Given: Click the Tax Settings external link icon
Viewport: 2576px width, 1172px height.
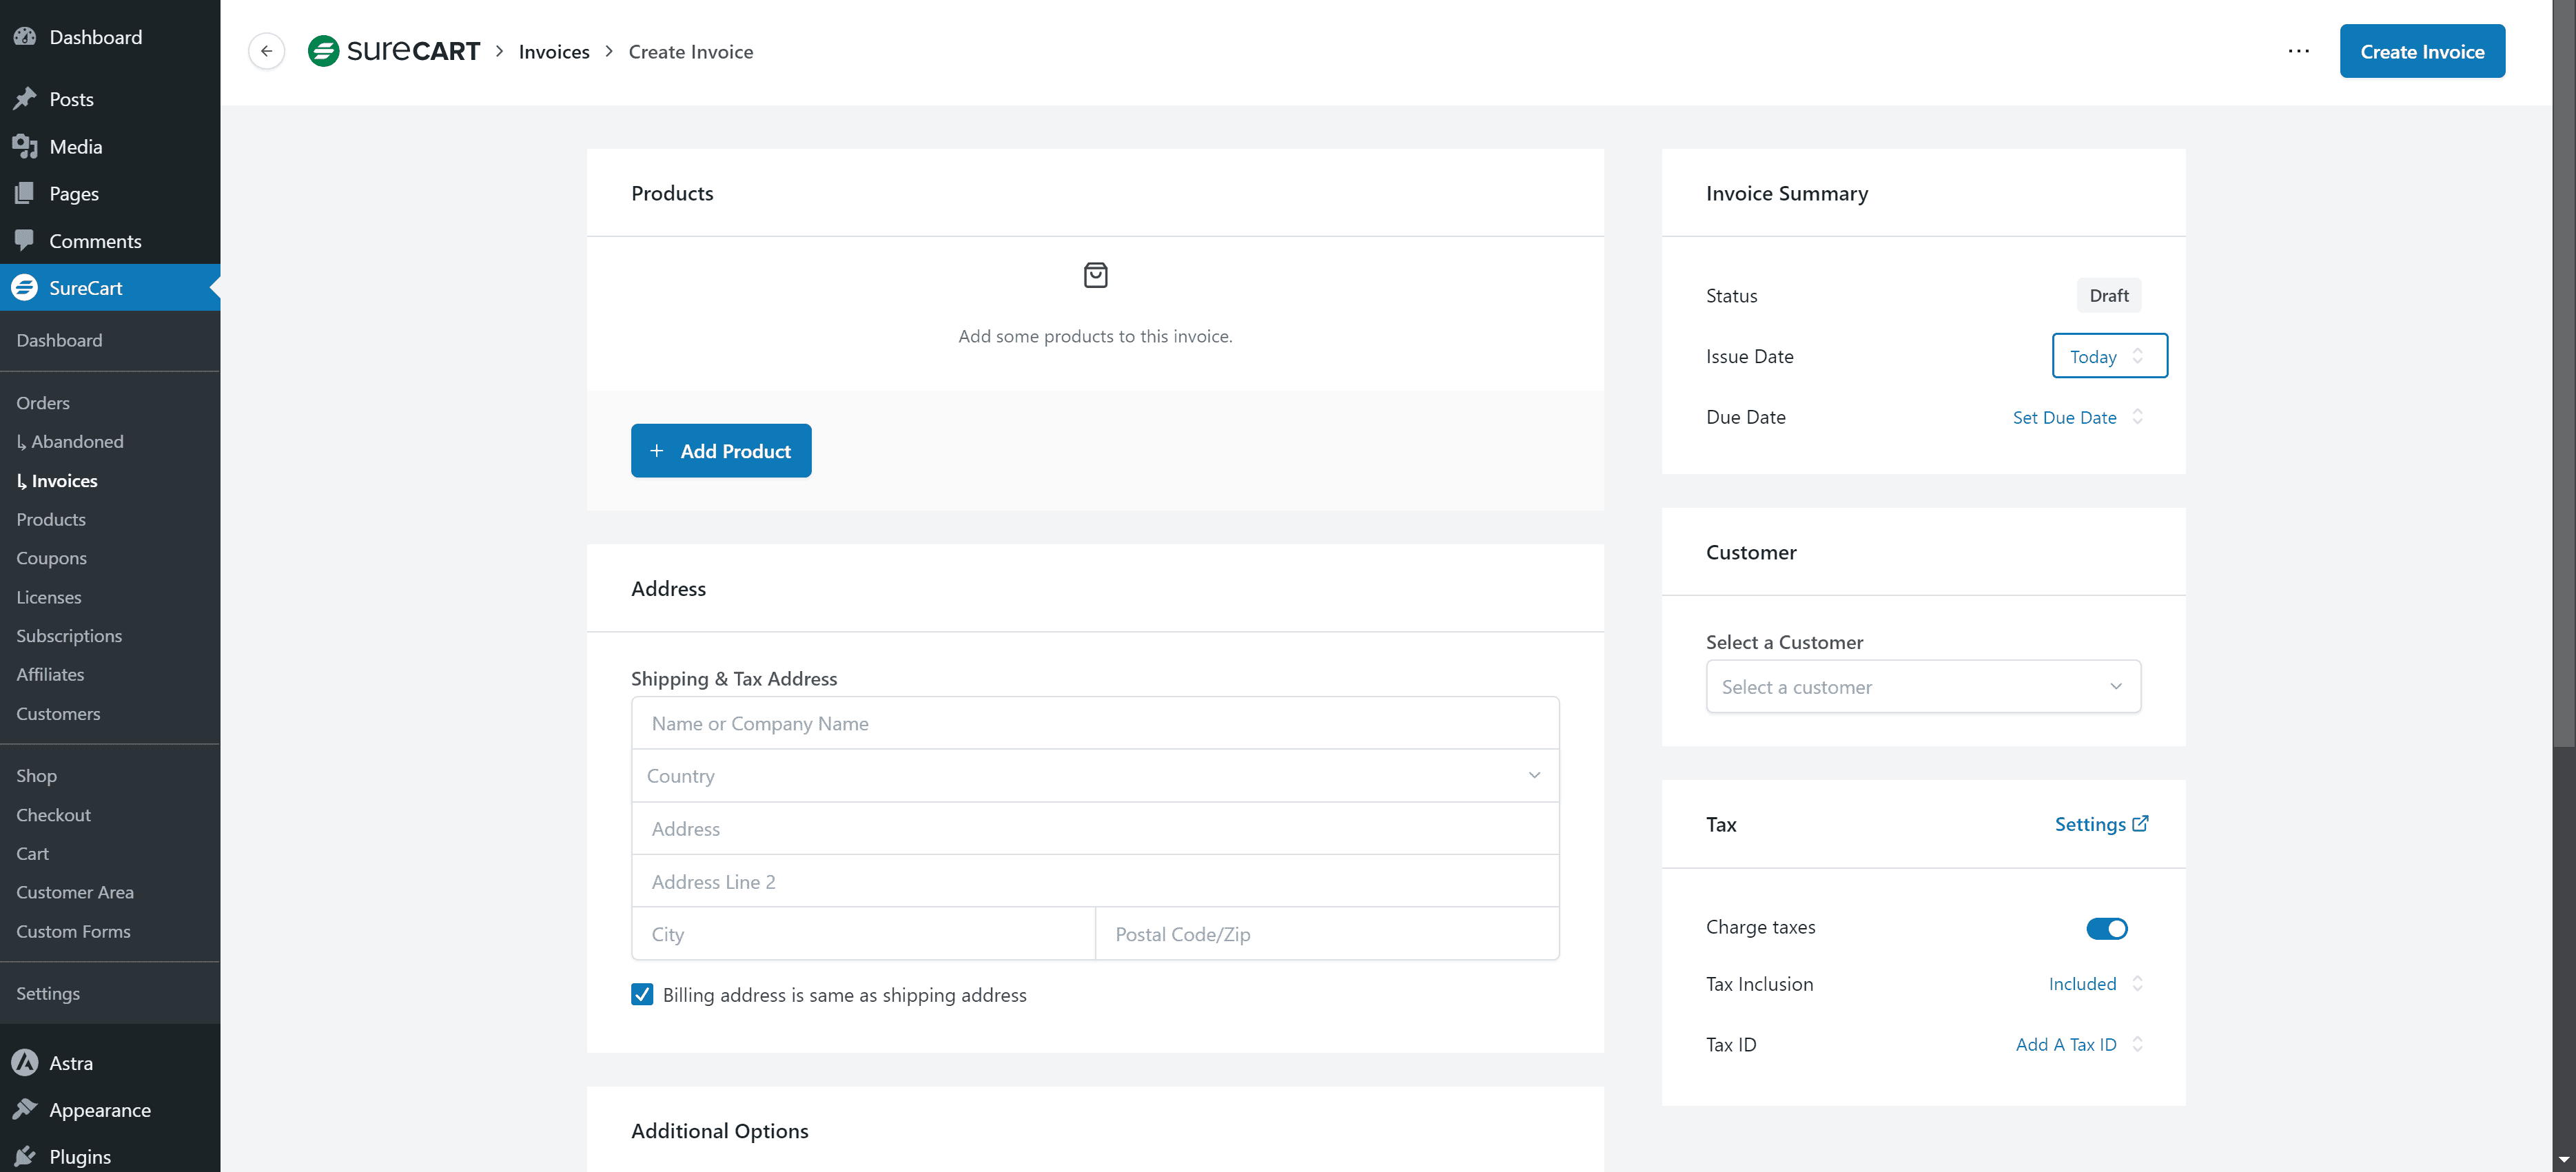Looking at the screenshot, I should [x=2140, y=824].
